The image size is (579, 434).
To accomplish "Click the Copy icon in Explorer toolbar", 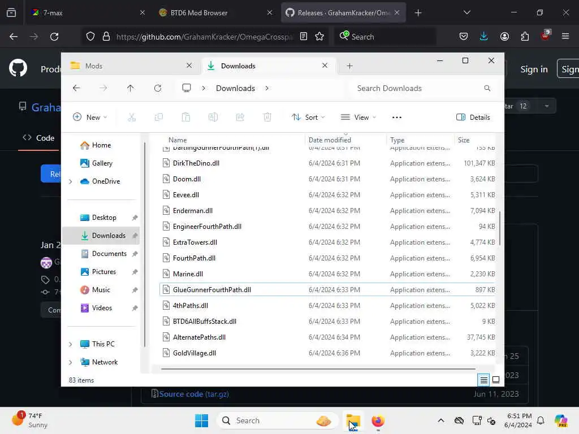I will [x=159, y=118].
